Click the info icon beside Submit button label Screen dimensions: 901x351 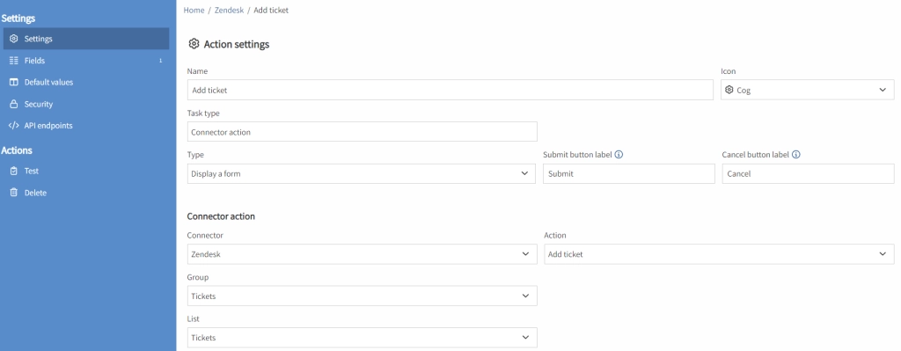pyautogui.click(x=619, y=155)
